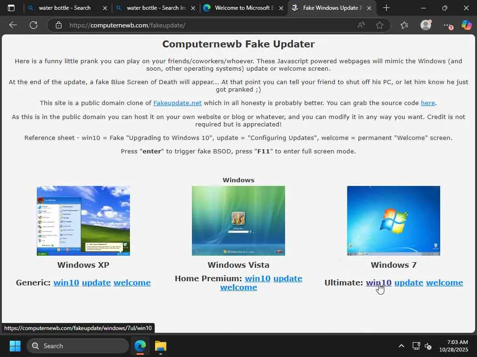Open Windows XP Generic win10 link

[x=66, y=283]
